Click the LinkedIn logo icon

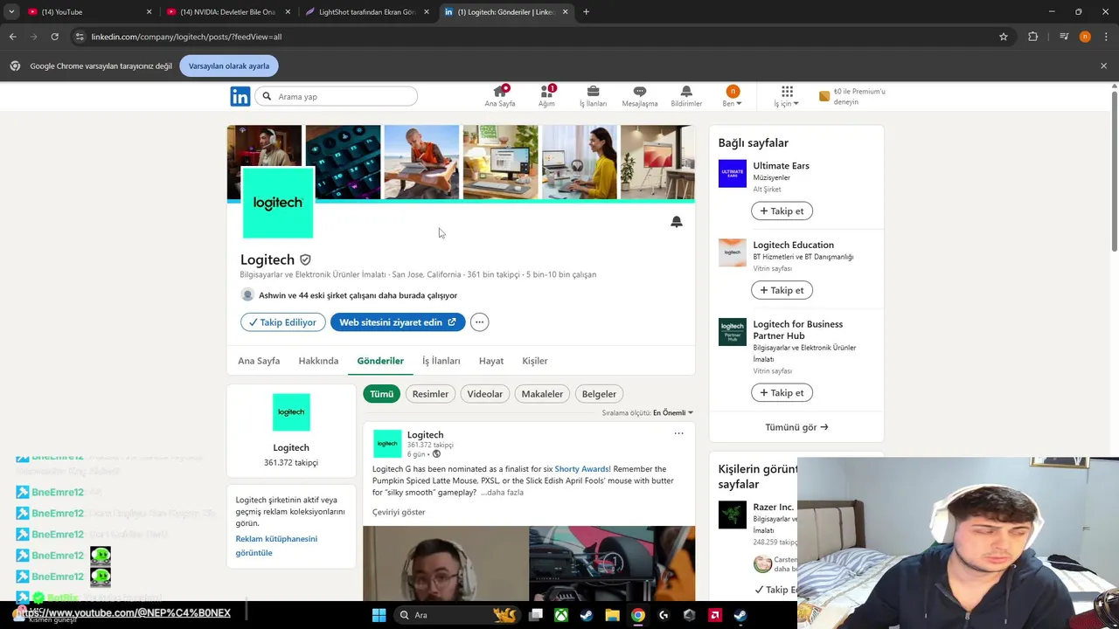240,97
